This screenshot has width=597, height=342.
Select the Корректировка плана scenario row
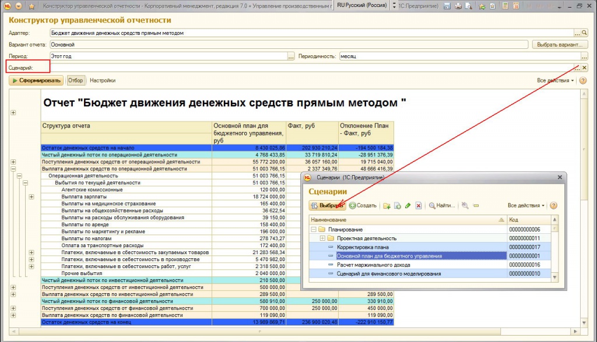tap(430, 247)
